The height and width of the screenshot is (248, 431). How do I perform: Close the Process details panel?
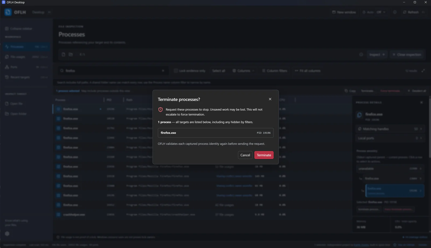(x=422, y=102)
